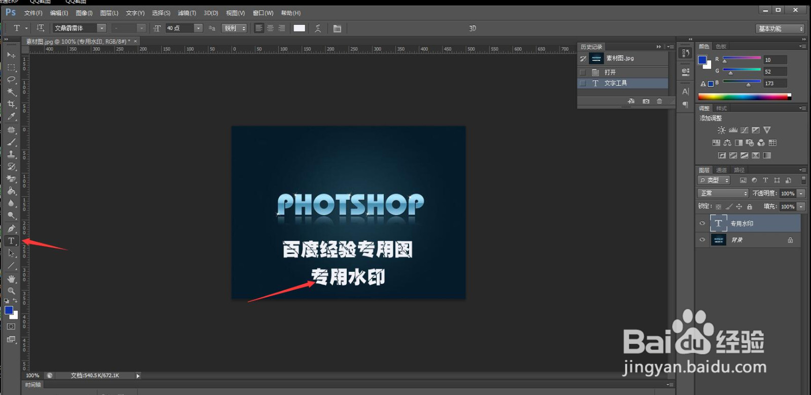
Task: Open the 基本功能 workspace dropdown
Action: pos(780,29)
